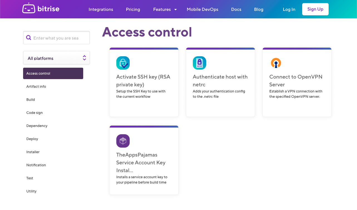Click 'Adds your authentication config' description
The height and width of the screenshot is (210, 357).
click(219, 94)
